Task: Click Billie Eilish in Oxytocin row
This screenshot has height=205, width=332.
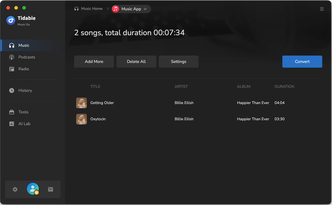Action: (x=184, y=119)
